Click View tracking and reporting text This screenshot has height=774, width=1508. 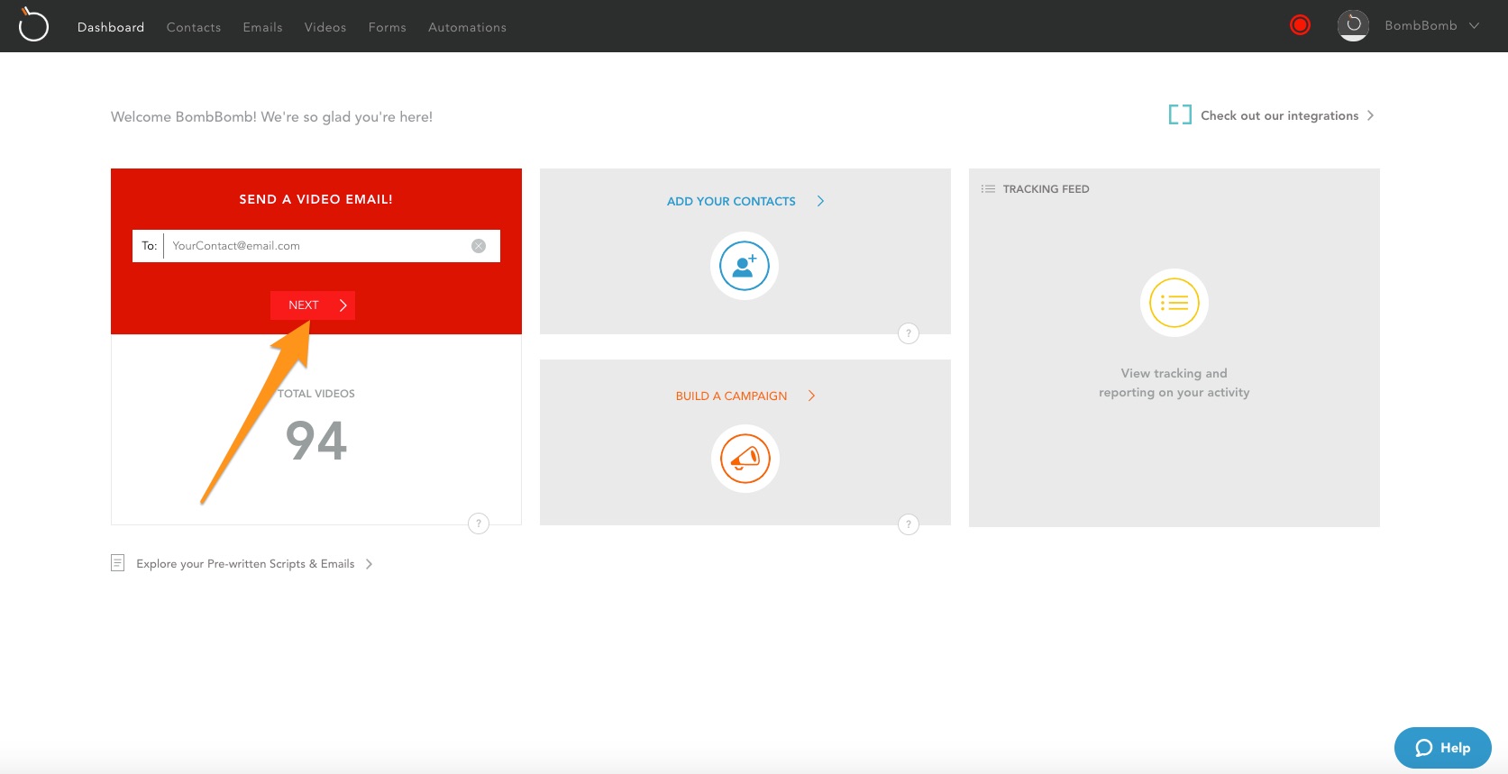pyautogui.click(x=1174, y=383)
